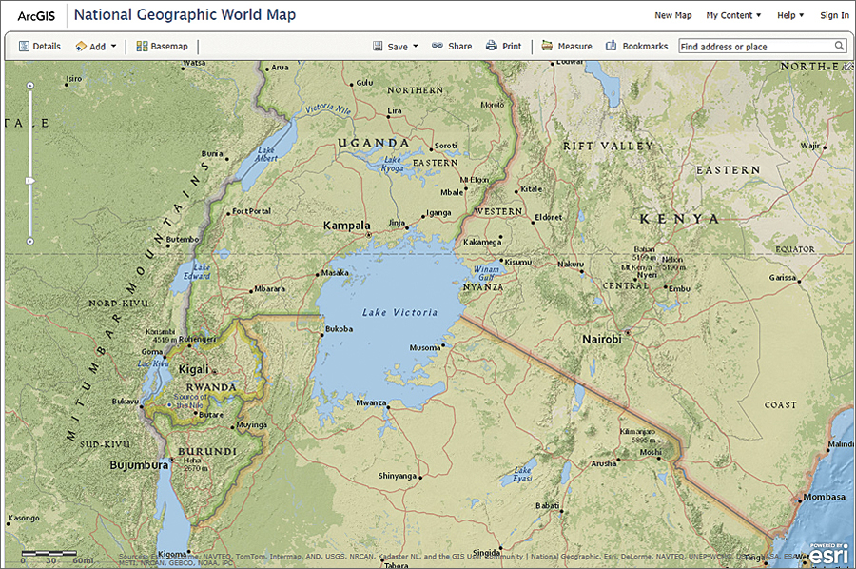Click the Arusha town label

604,463
